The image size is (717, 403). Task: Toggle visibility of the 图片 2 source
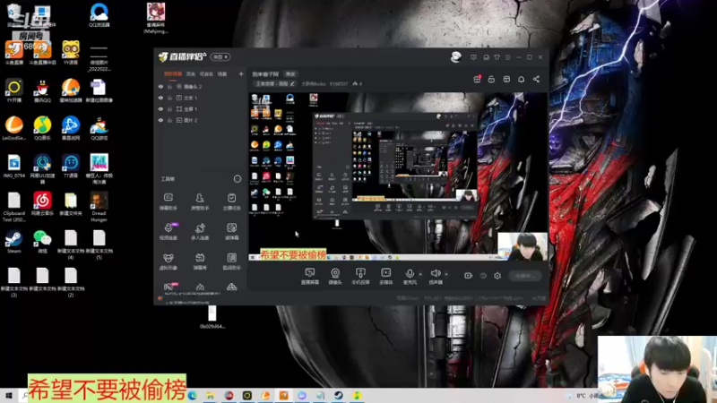coord(160,120)
